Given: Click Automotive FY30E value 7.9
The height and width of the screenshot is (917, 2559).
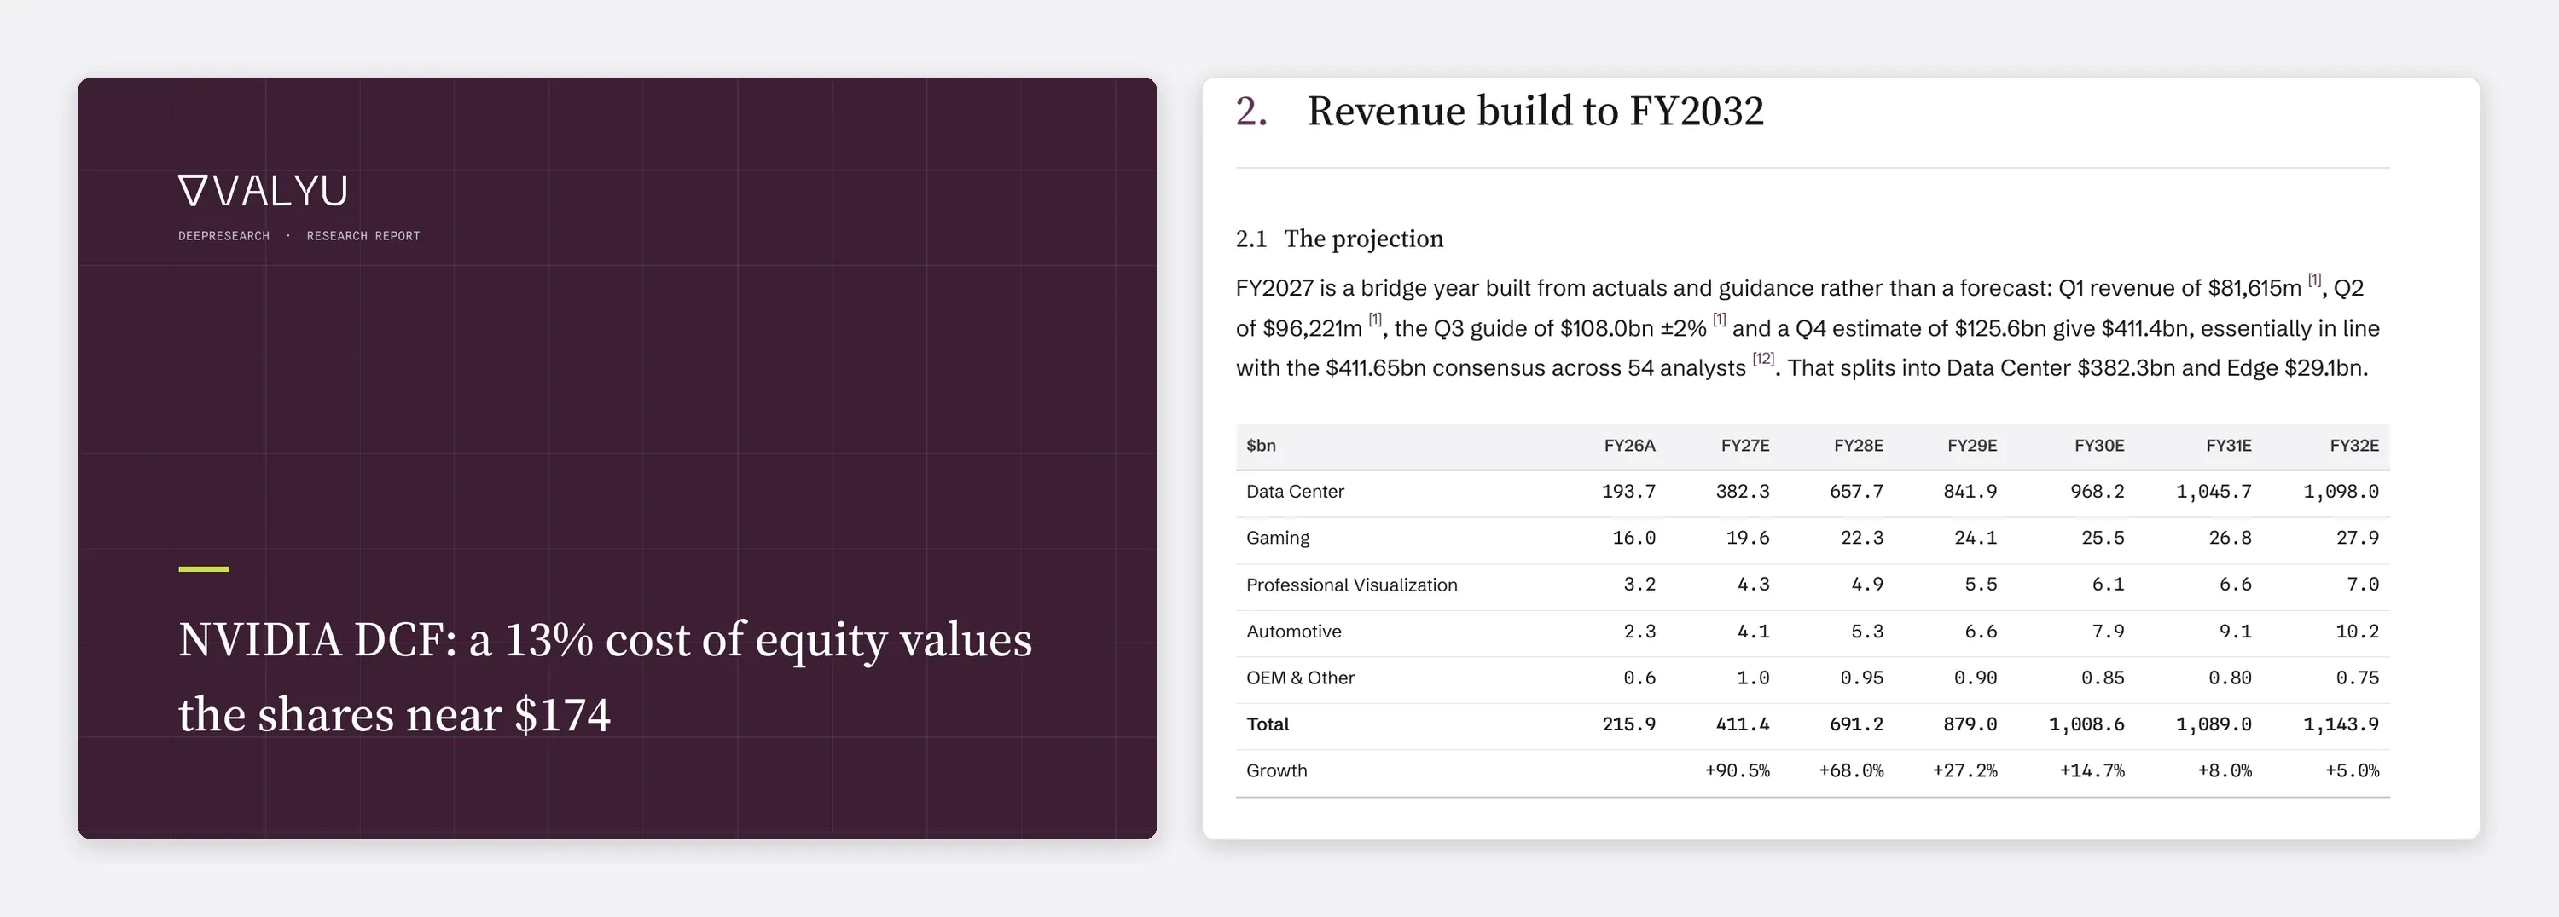Looking at the screenshot, I should pos(2108,632).
